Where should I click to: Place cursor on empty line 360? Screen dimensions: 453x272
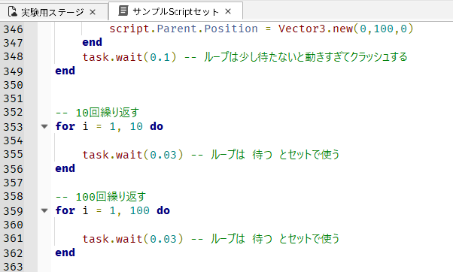coord(251,225)
